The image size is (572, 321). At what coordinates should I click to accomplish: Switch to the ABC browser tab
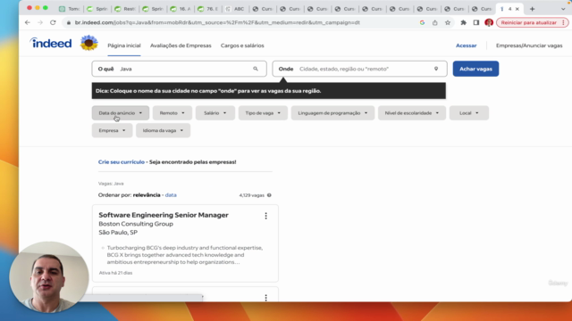(x=235, y=9)
